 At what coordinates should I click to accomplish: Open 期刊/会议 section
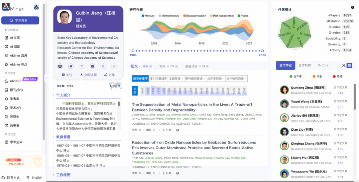[14, 90]
